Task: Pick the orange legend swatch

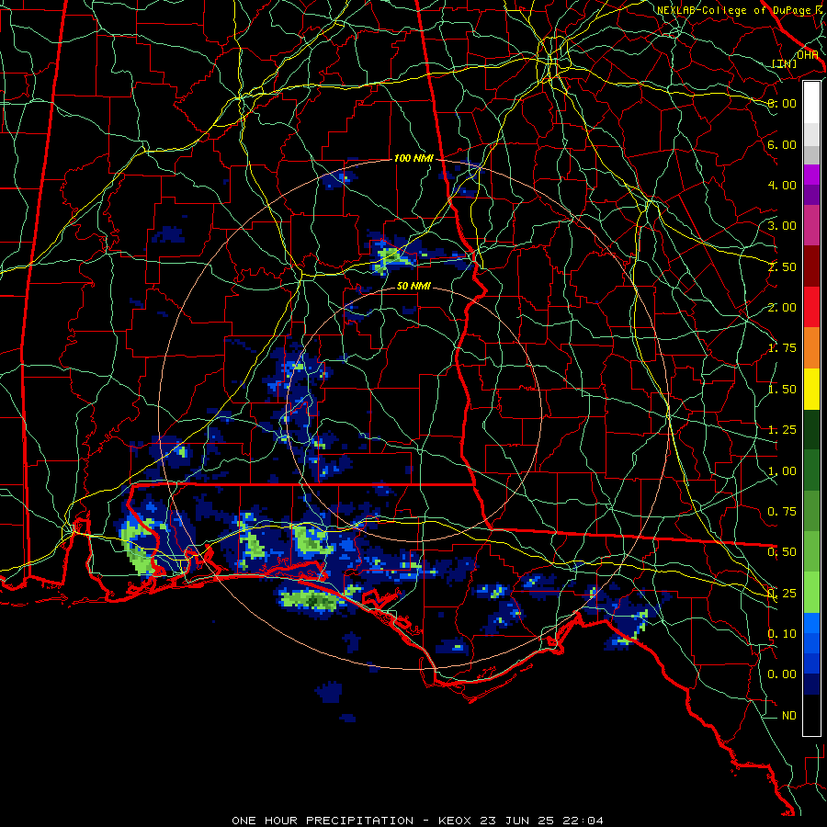Action: click(811, 348)
